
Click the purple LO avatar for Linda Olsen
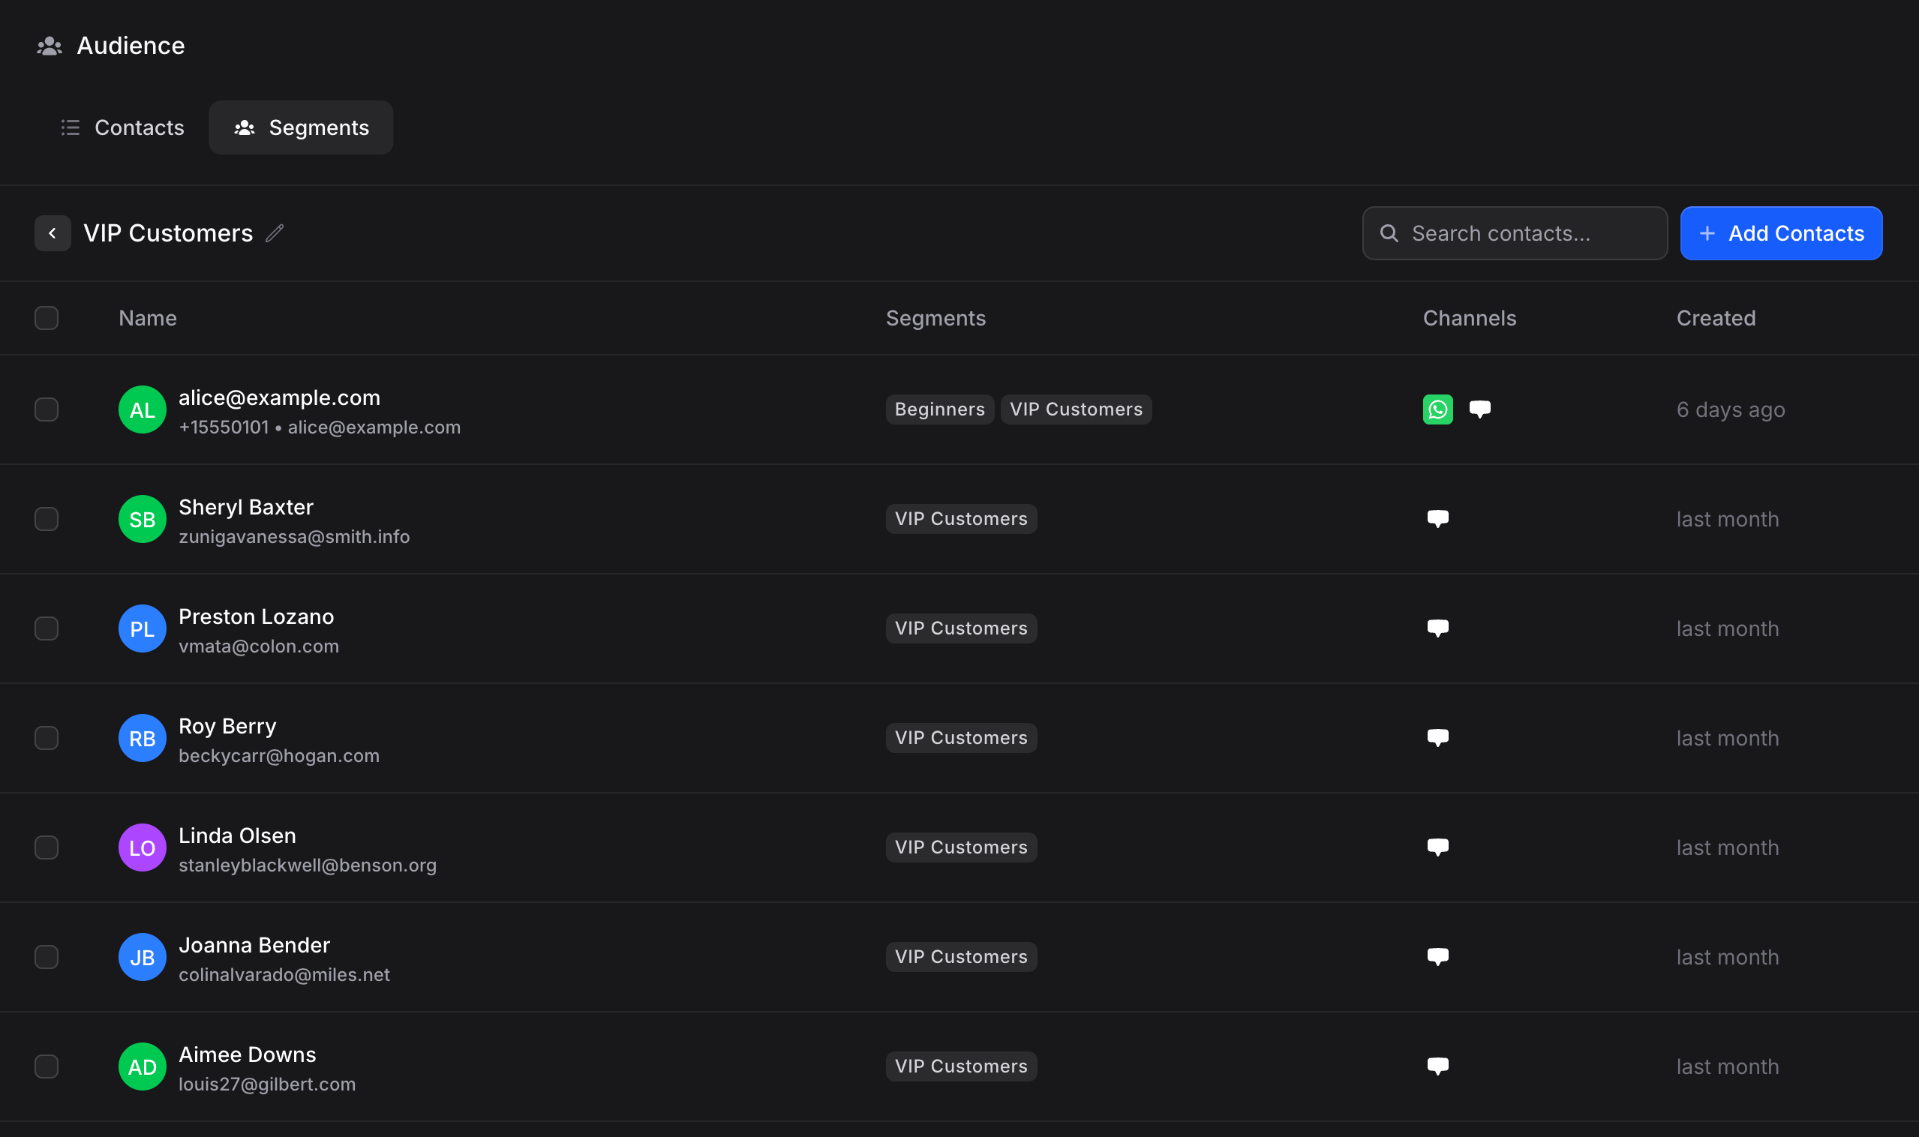(143, 847)
